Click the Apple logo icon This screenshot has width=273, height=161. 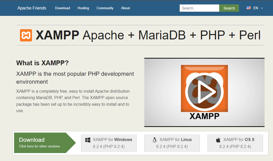(x=218, y=140)
